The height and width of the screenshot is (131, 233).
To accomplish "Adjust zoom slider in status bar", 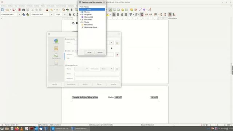I will pyautogui.click(x=218, y=125).
